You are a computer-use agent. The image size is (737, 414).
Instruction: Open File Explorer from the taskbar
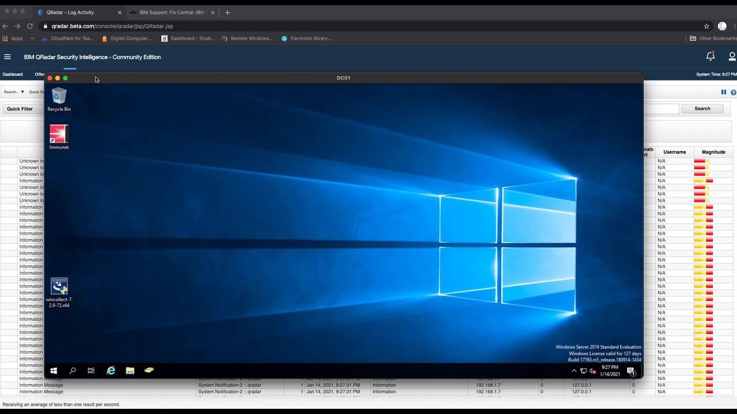click(x=130, y=371)
